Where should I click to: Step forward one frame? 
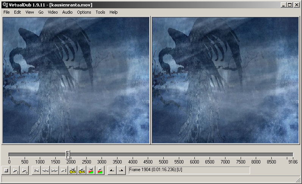point(55,170)
